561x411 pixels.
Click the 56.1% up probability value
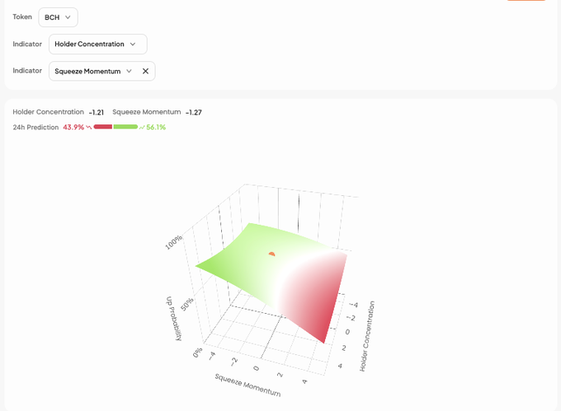point(156,128)
